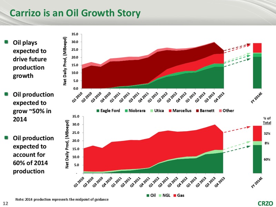Select the Barnett legend color swatch
This screenshot has height=207, width=276.
[197, 111]
